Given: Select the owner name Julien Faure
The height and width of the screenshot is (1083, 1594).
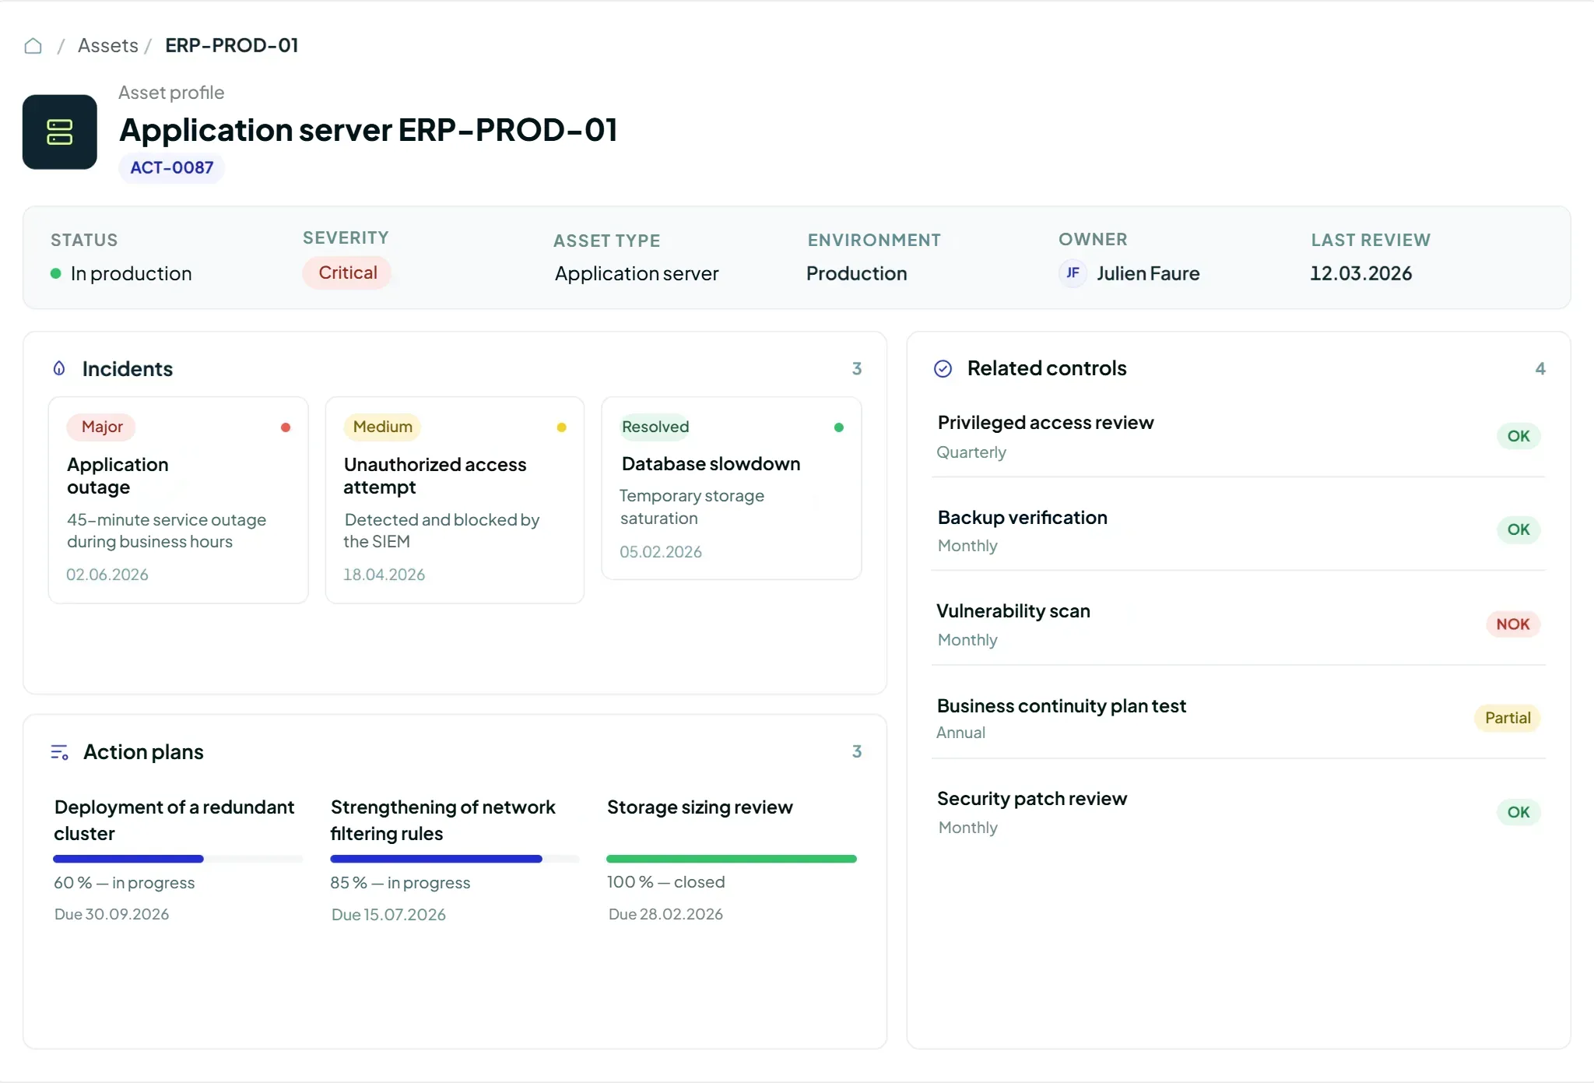Looking at the screenshot, I should click(1148, 273).
